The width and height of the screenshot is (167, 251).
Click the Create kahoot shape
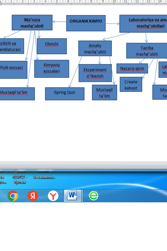(131, 84)
